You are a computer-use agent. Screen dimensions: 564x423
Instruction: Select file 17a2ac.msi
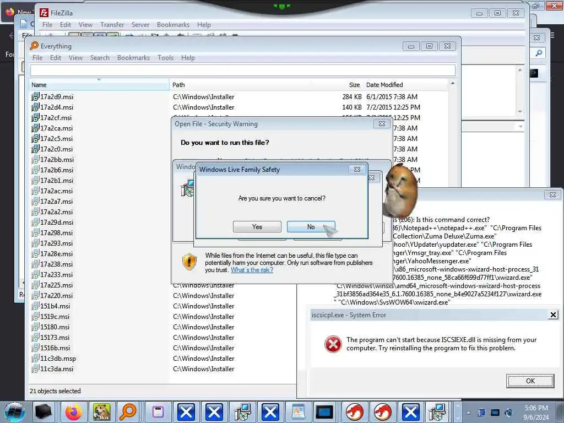[56, 191]
